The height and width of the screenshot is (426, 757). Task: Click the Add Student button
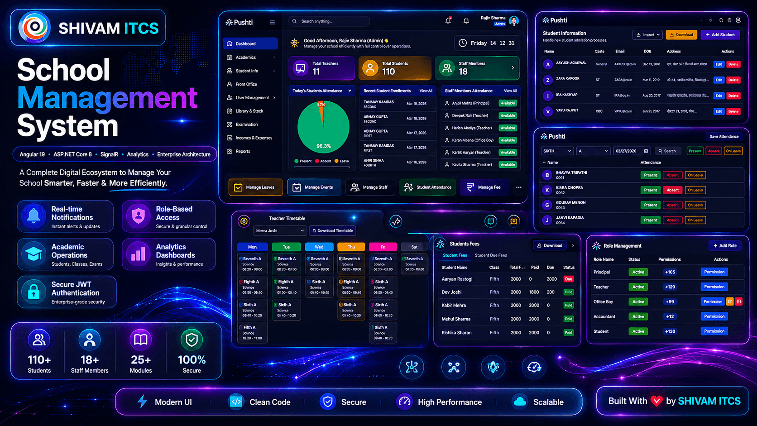click(720, 35)
